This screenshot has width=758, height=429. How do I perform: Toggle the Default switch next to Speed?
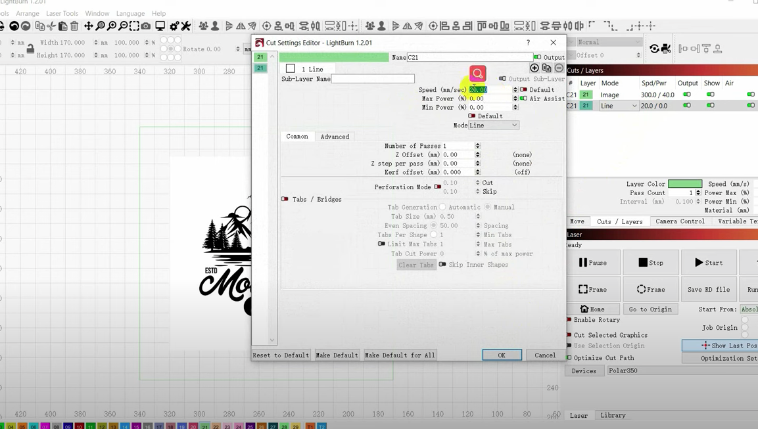pyautogui.click(x=523, y=89)
